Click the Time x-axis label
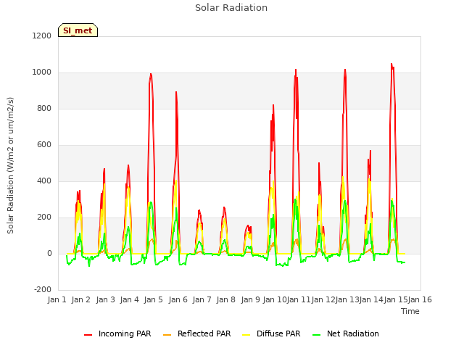Viewport: 464px width, 348px height. pyautogui.click(x=410, y=311)
